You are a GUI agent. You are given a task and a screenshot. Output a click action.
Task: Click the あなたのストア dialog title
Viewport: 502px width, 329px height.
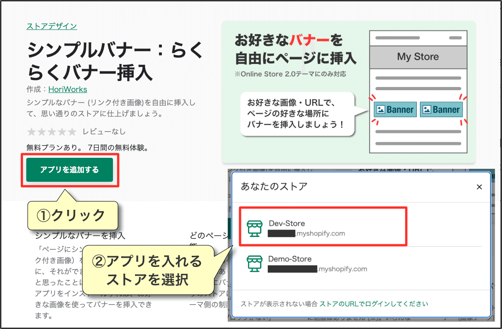(x=274, y=186)
